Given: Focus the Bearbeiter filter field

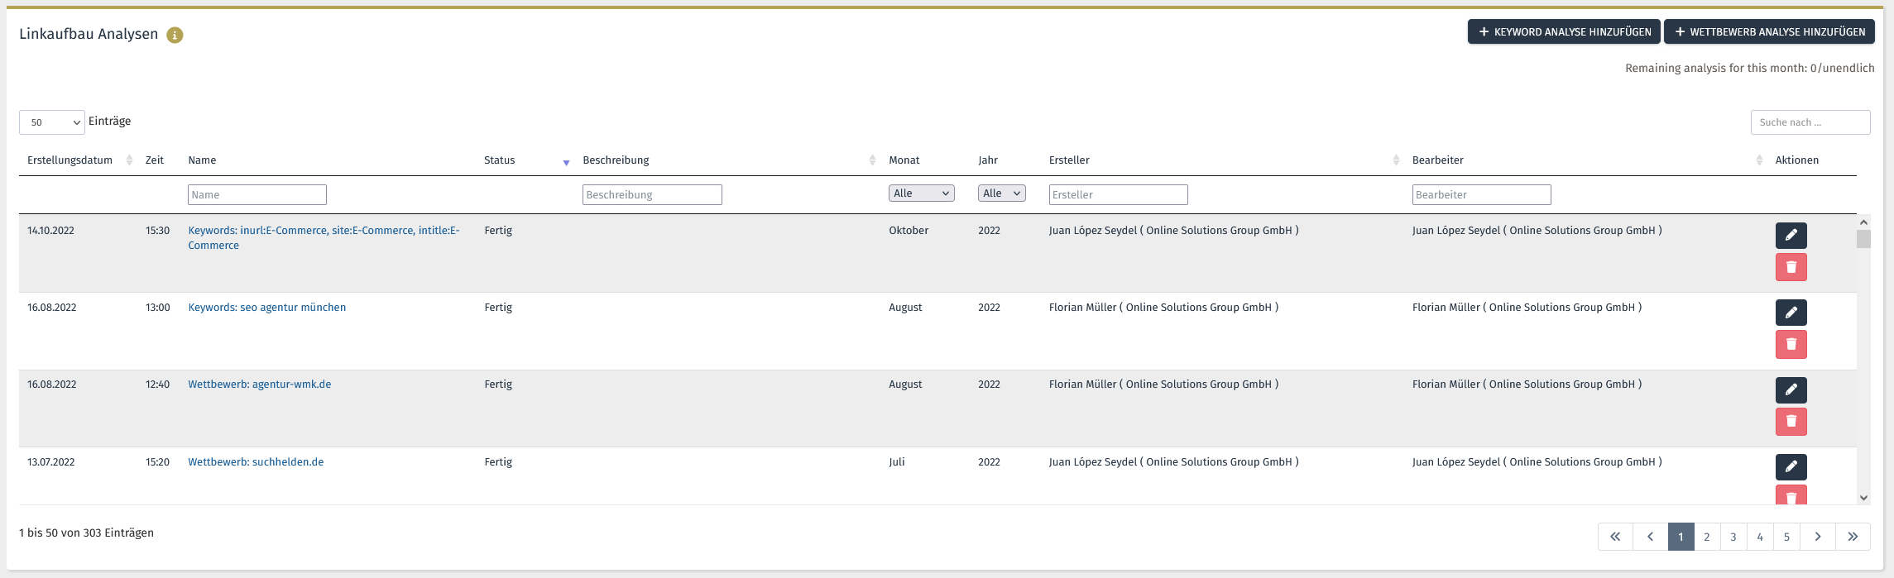Looking at the screenshot, I should 1481,194.
